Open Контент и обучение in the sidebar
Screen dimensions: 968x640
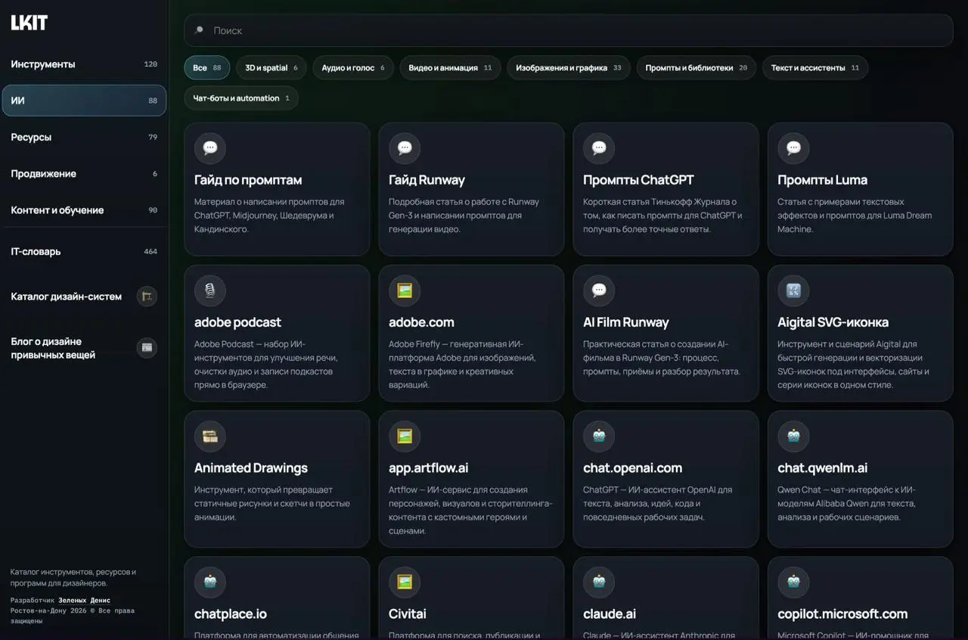[84, 210]
